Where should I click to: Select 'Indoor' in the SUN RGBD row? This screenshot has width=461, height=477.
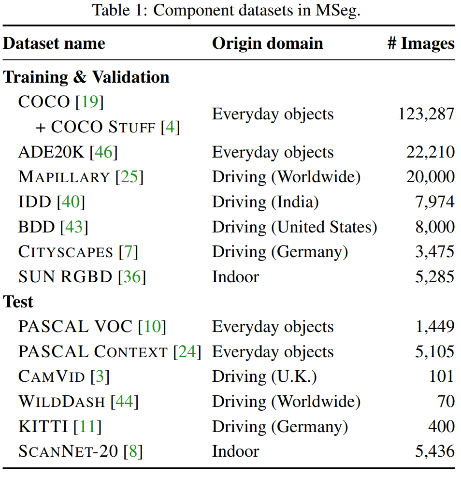236,276
